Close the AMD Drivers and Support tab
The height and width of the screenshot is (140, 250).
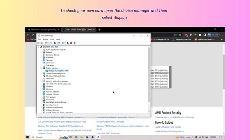click(x=94, y=30)
